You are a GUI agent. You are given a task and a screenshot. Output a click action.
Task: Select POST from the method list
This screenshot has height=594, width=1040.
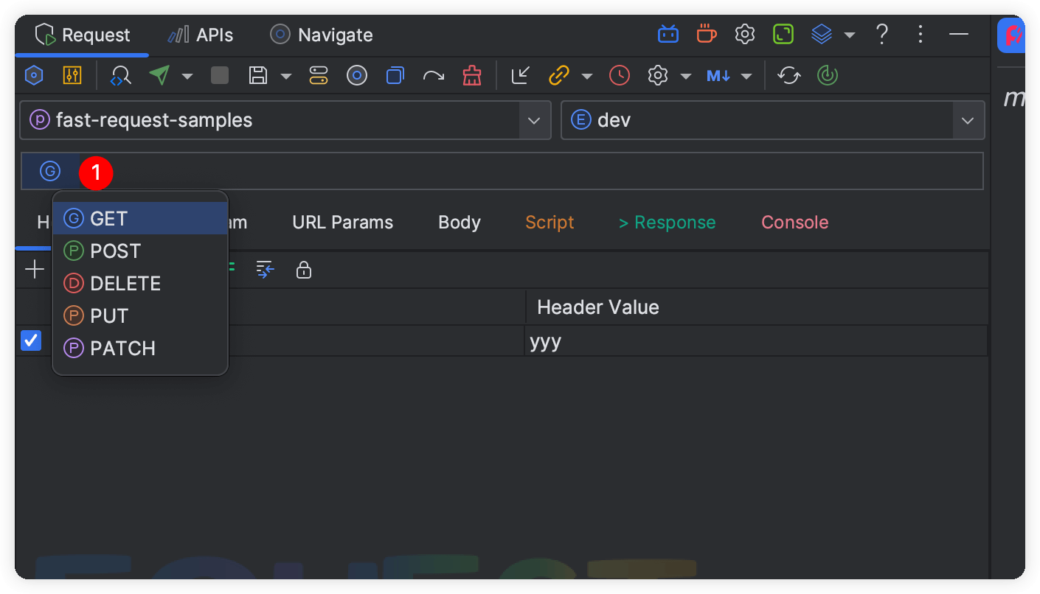tap(115, 251)
